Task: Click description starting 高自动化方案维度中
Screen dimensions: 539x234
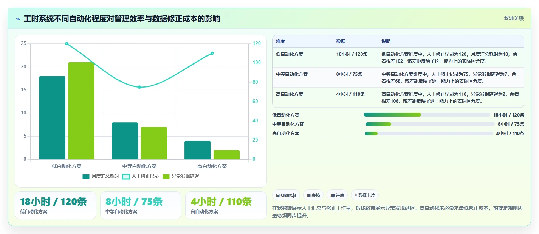Action: 450,97
